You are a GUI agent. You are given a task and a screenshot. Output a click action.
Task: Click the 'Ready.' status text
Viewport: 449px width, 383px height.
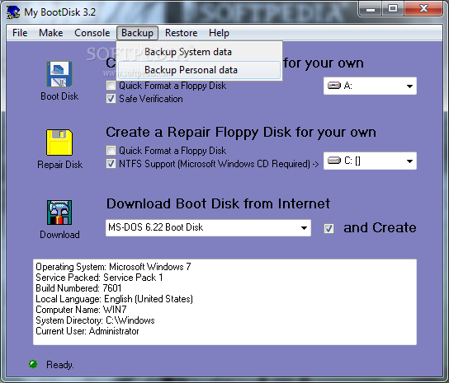(x=60, y=365)
